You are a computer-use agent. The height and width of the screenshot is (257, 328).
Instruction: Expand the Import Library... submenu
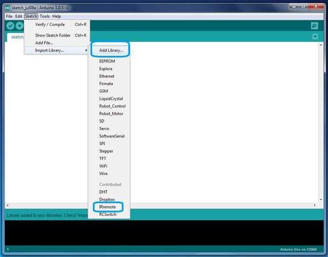[x=57, y=50]
